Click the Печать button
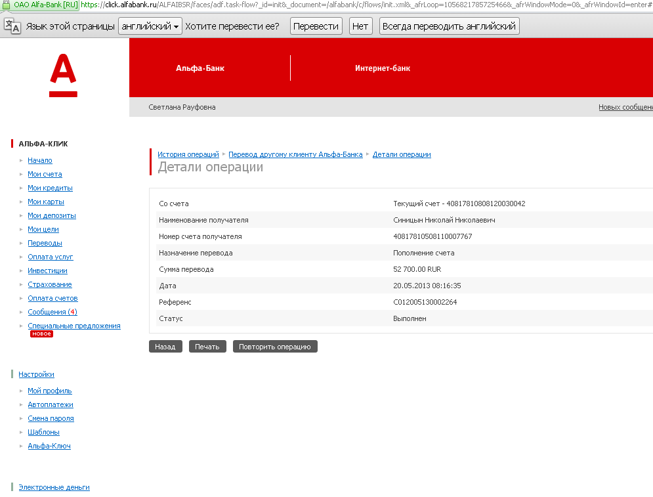653x497 pixels. tap(207, 347)
